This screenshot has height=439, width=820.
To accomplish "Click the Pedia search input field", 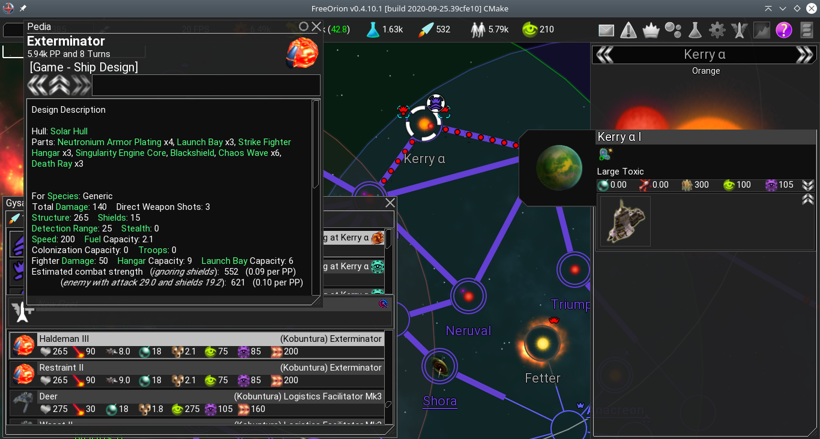I will [205, 85].
